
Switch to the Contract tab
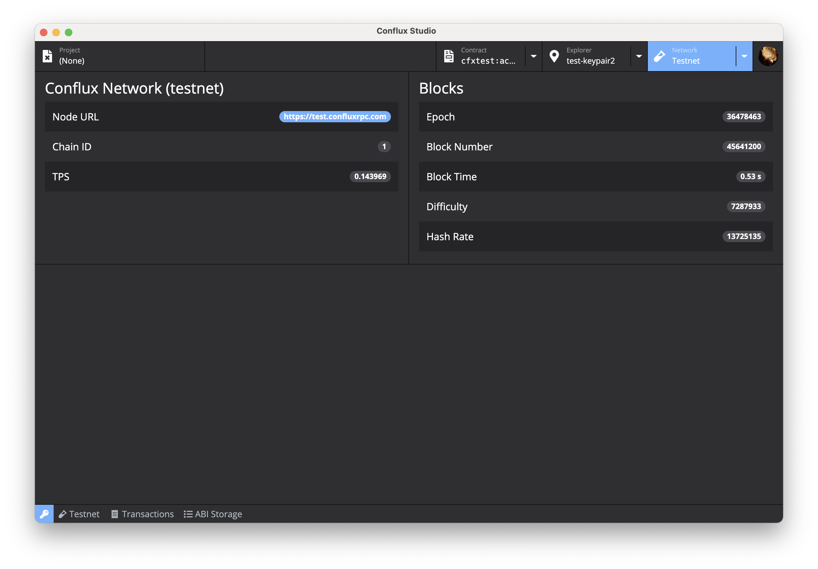[488, 56]
